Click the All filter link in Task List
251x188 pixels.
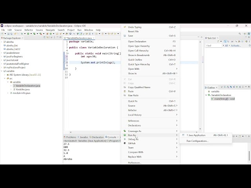(226, 45)
